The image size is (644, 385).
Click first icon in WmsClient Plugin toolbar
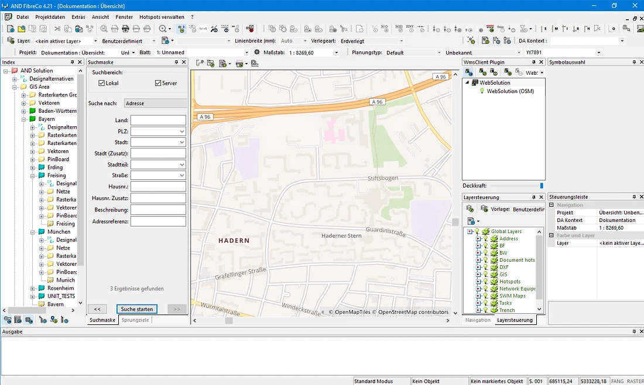pos(468,72)
